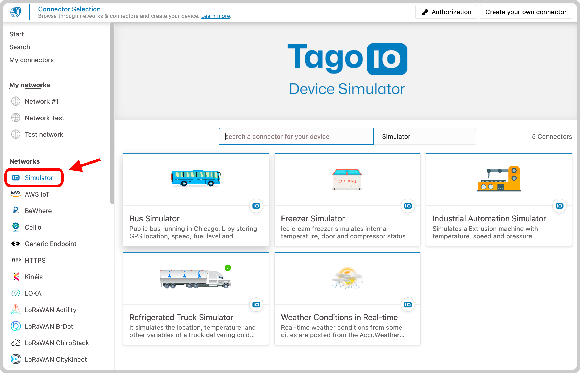The width and height of the screenshot is (580, 373).
Task: Click the AWS IoT logo icon
Action: pyautogui.click(x=16, y=194)
